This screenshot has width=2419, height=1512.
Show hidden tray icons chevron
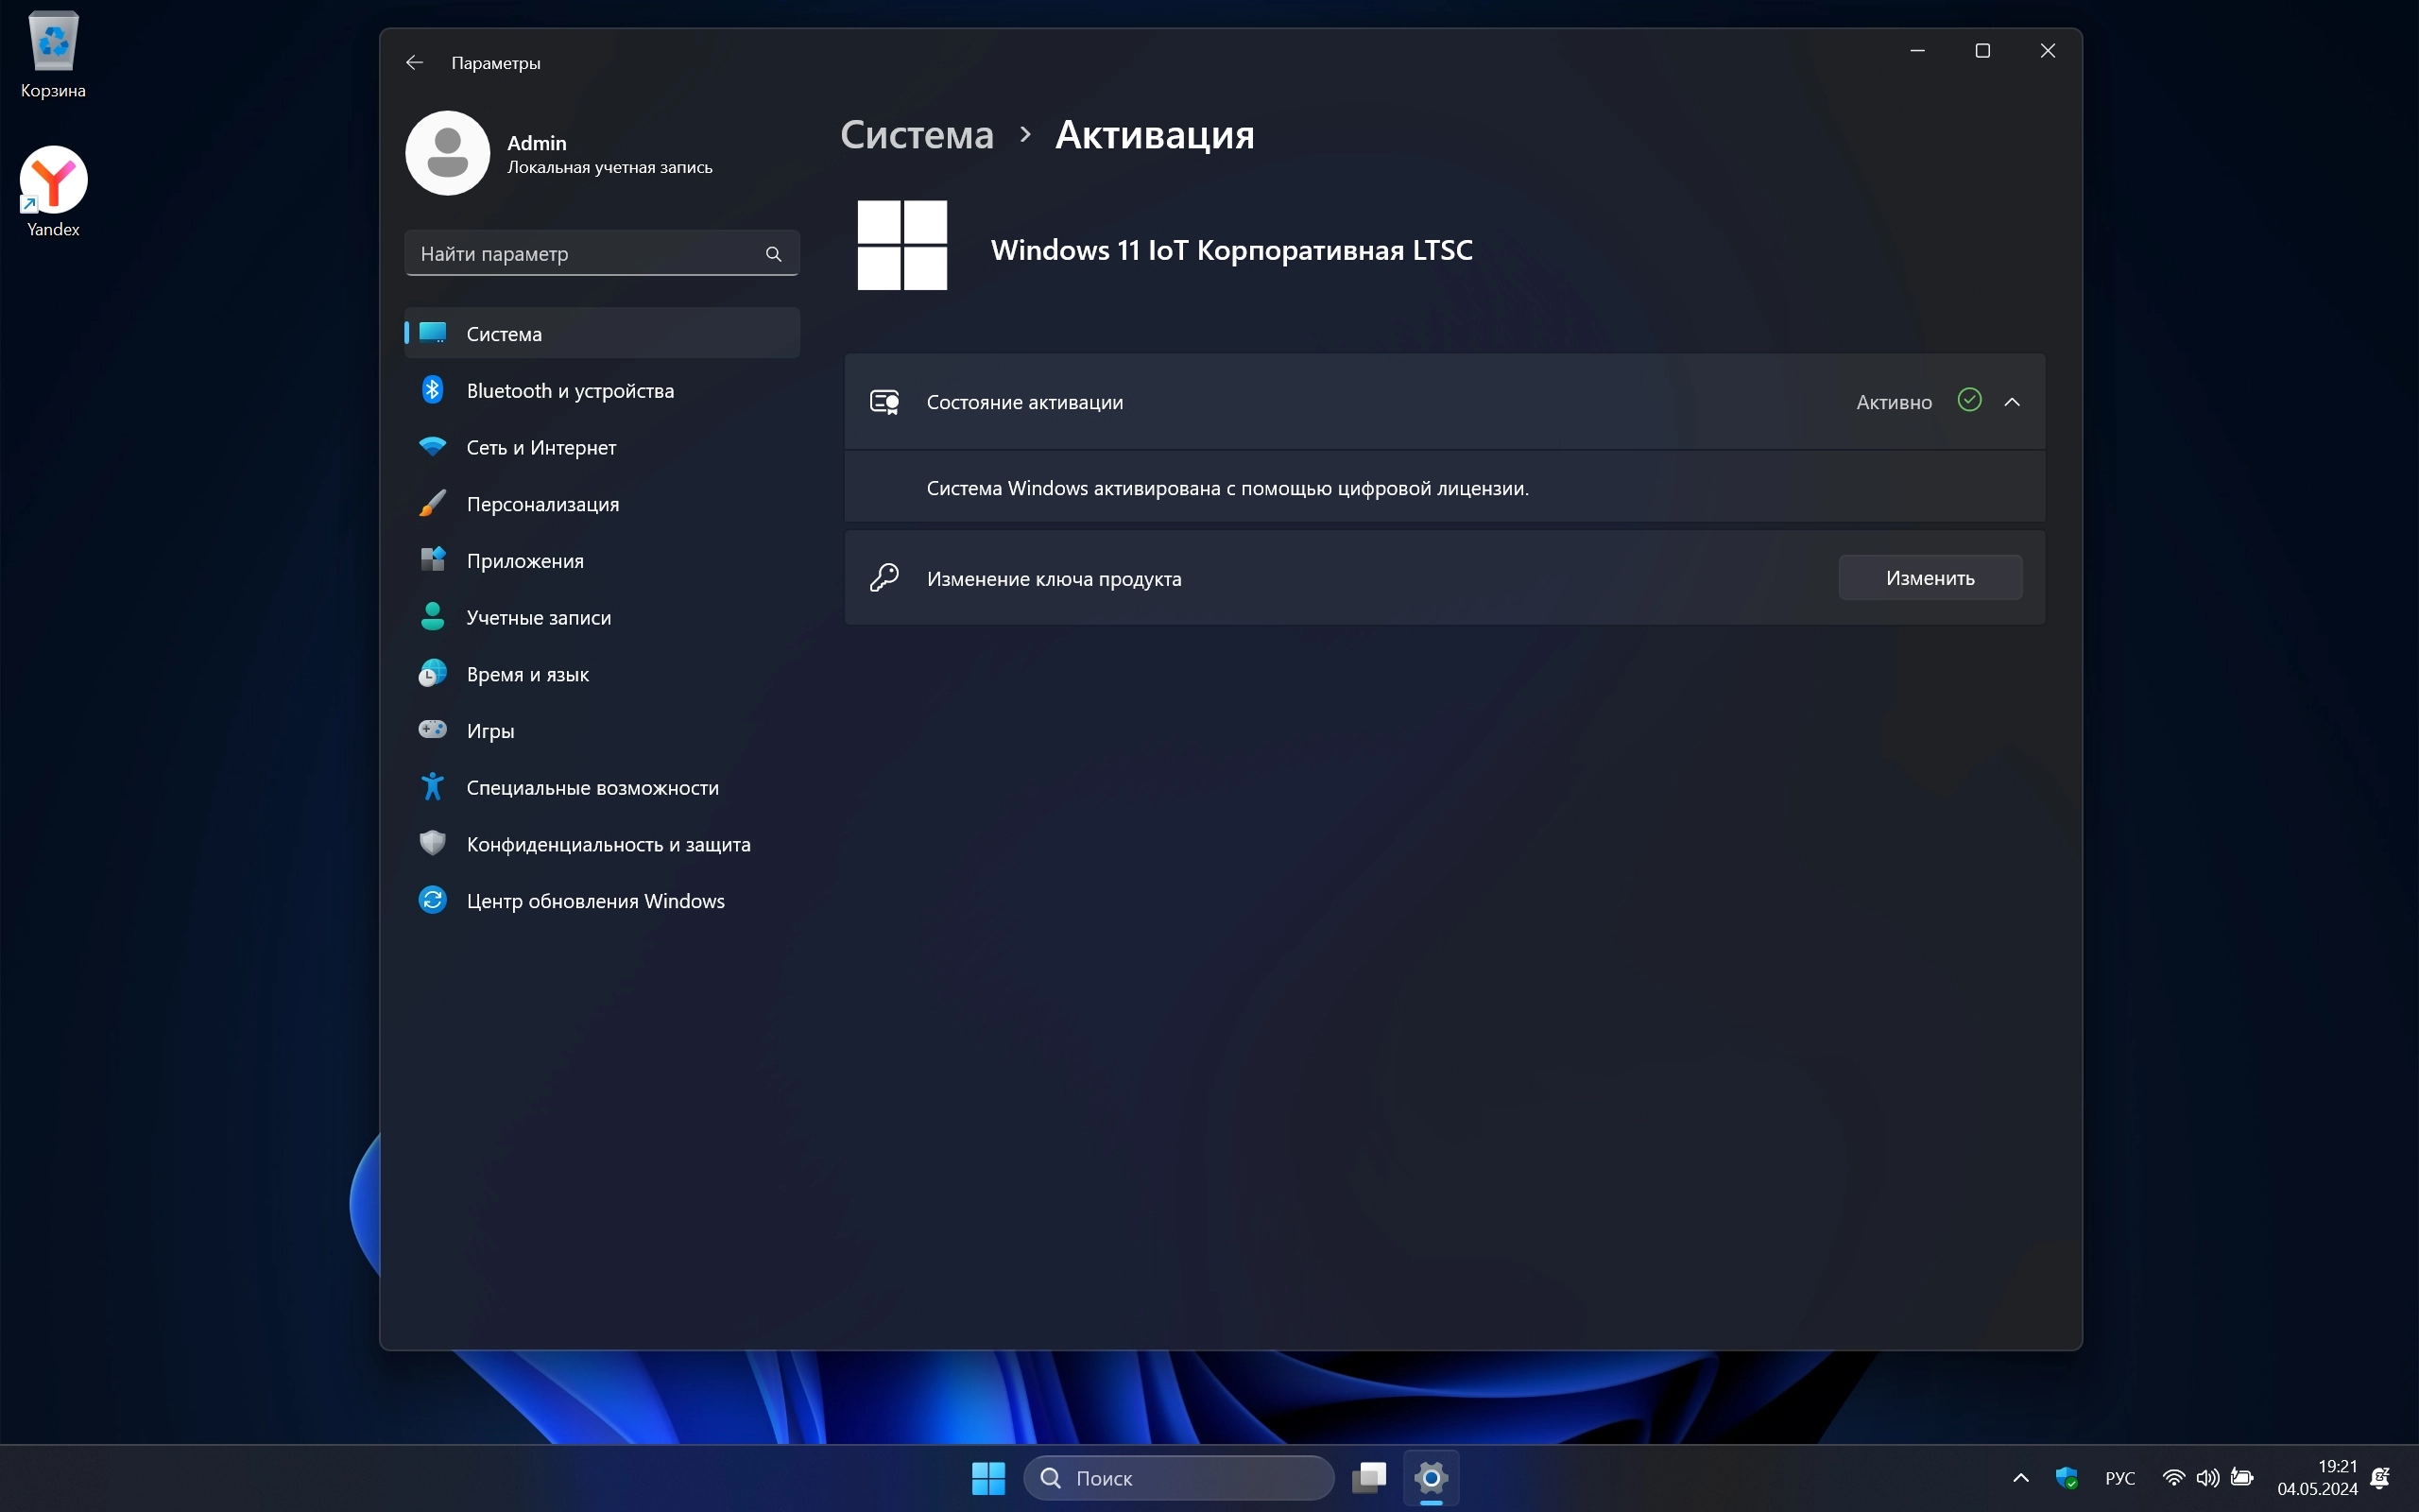click(2020, 1478)
